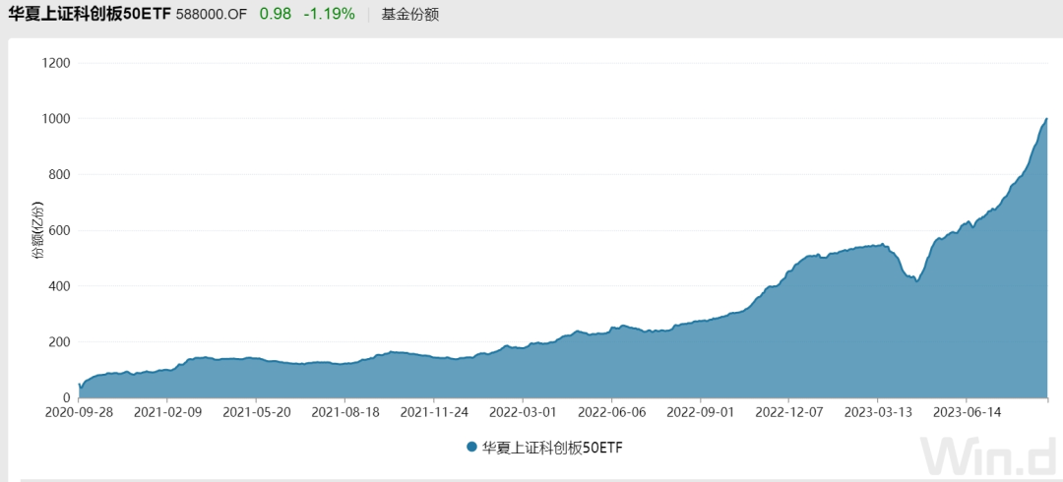Image resolution: width=1063 pixels, height=482 pixels.
Task: Click the x-axis date 2021-05-20
Action: [x=256, y=411]
